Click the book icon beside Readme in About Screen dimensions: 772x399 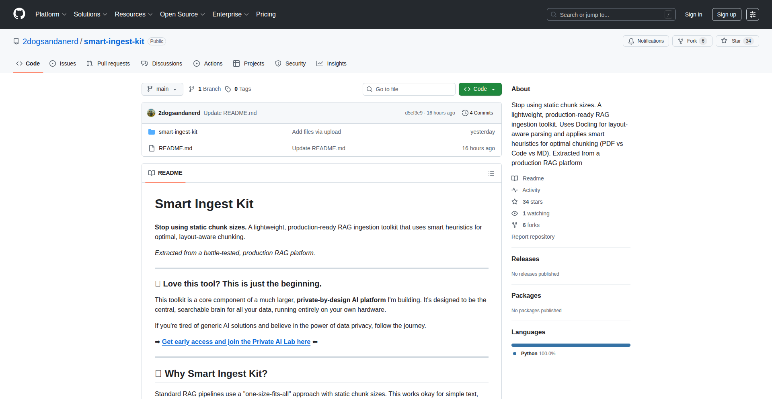(515, 178)
